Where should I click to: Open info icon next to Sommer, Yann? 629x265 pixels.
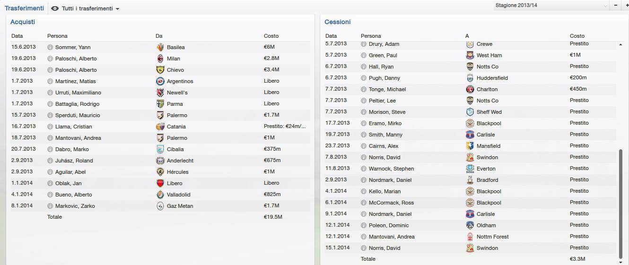pos(50,47)
